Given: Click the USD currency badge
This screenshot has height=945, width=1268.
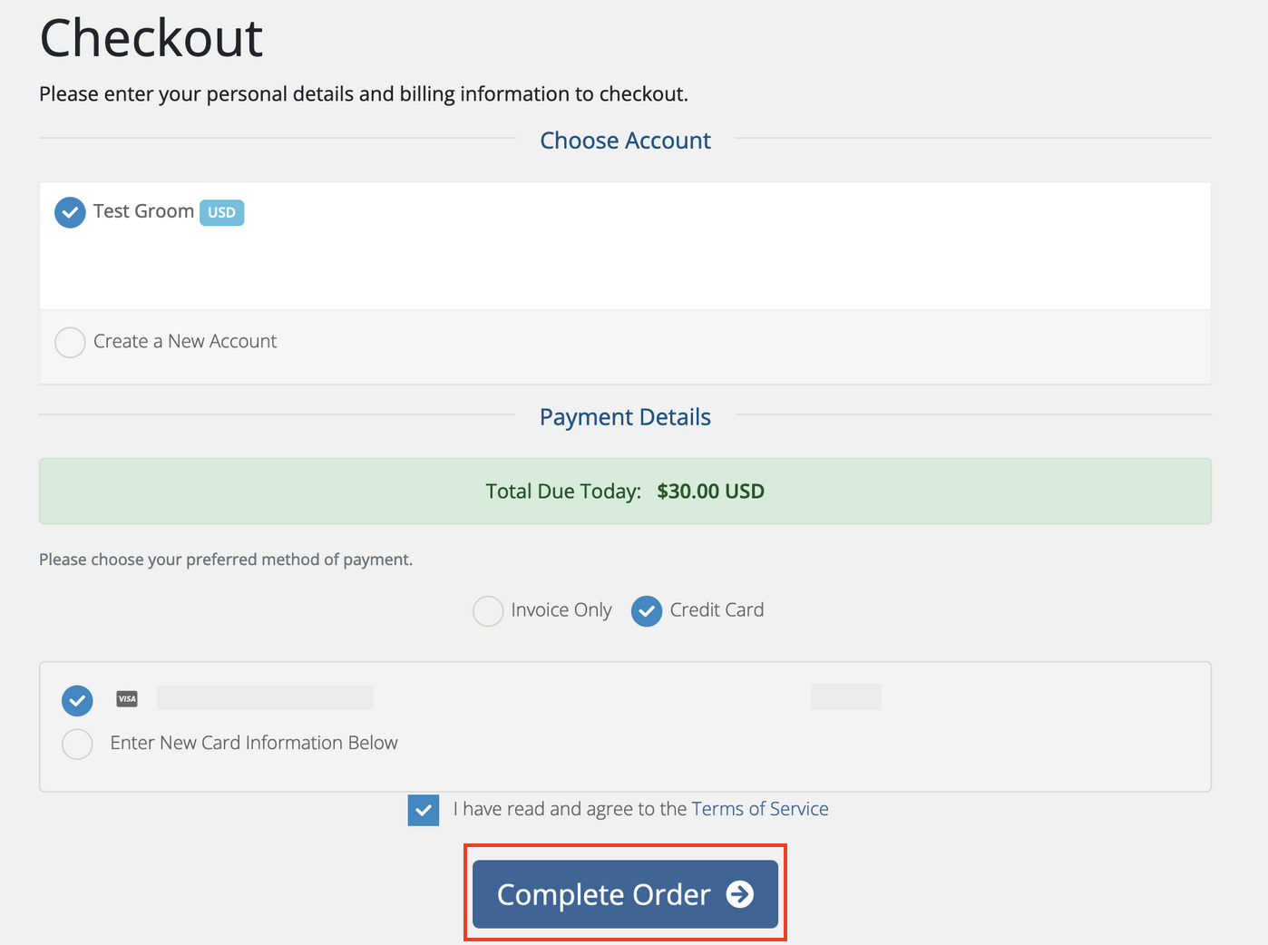Looking at the screenshot, I should (221, 212).
